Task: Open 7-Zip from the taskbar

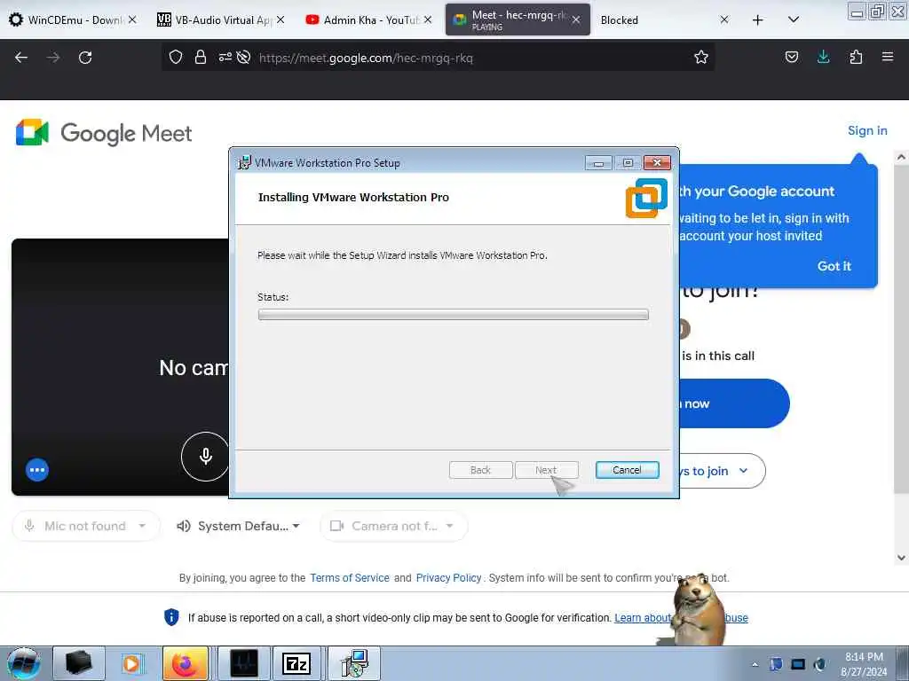Action: click(x=296, y=663)
